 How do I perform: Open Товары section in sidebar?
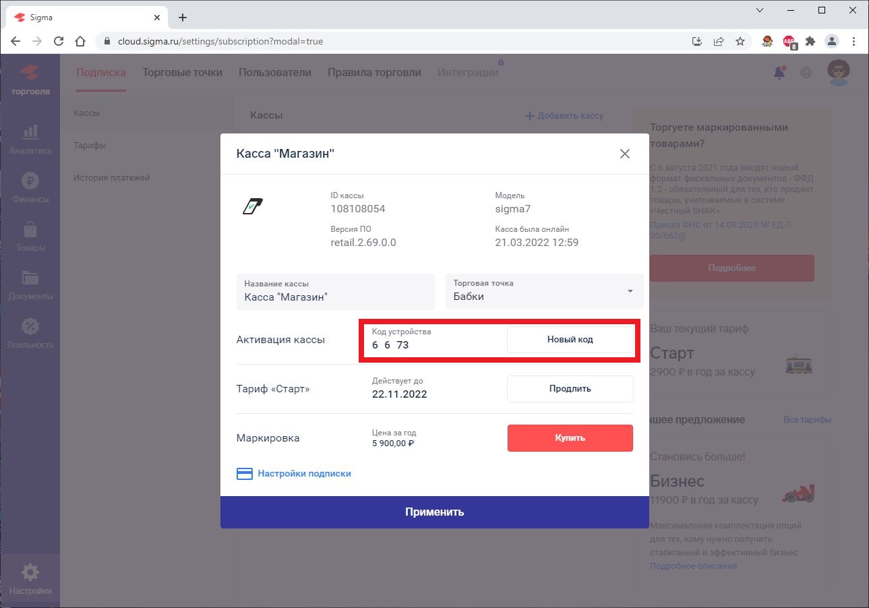[x=30, y=237]
